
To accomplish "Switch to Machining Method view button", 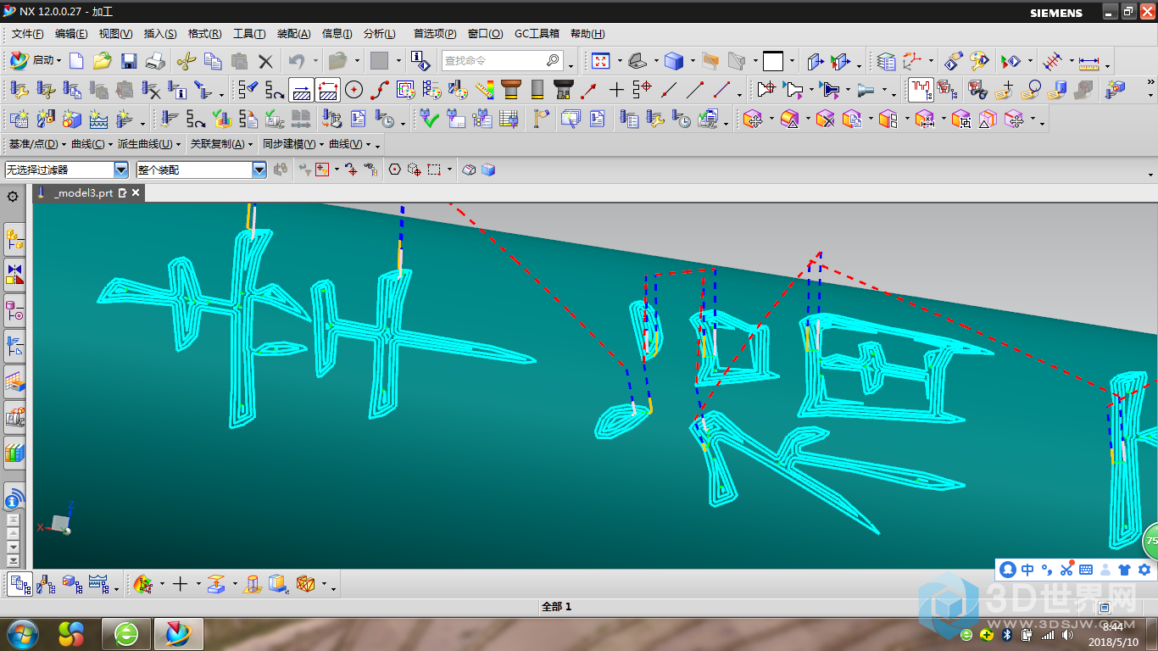I will (98, 584).
